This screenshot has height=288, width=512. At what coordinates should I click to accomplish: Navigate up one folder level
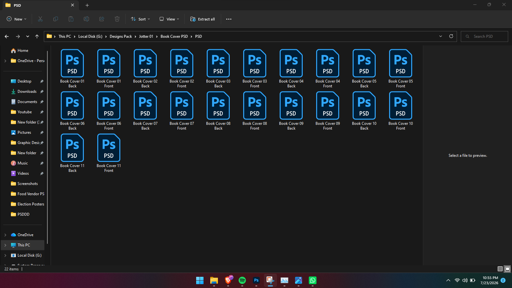37,36
